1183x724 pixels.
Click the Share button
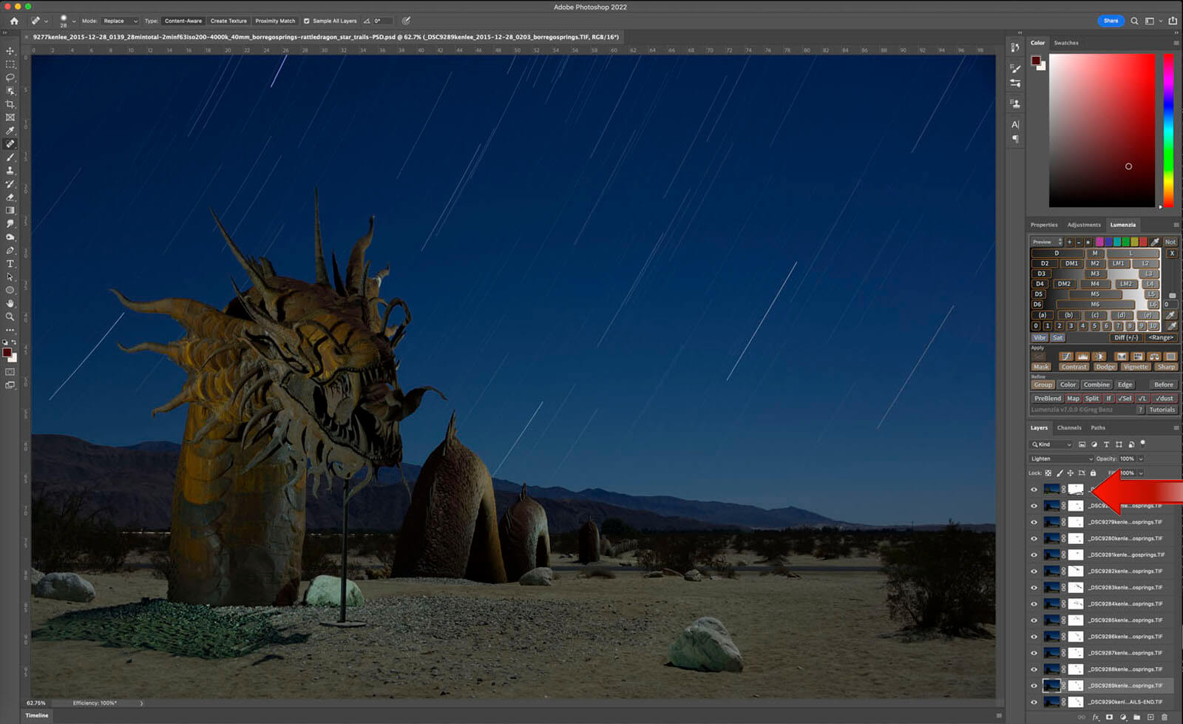[1111, 21]
